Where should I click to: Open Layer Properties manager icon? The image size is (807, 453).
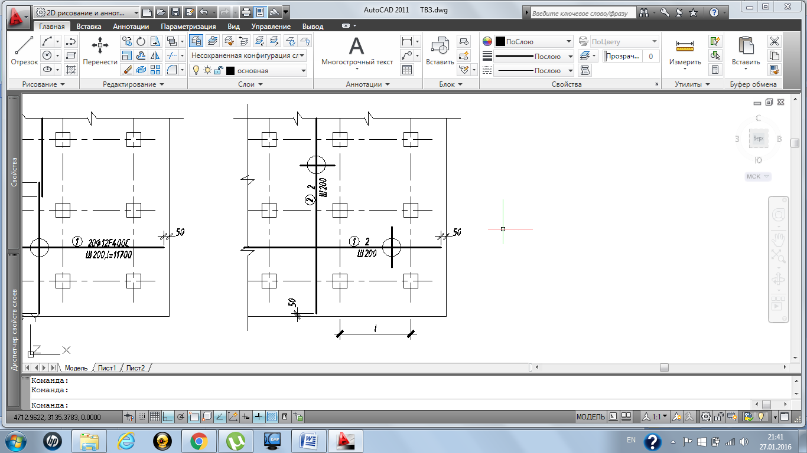point(196,41)
